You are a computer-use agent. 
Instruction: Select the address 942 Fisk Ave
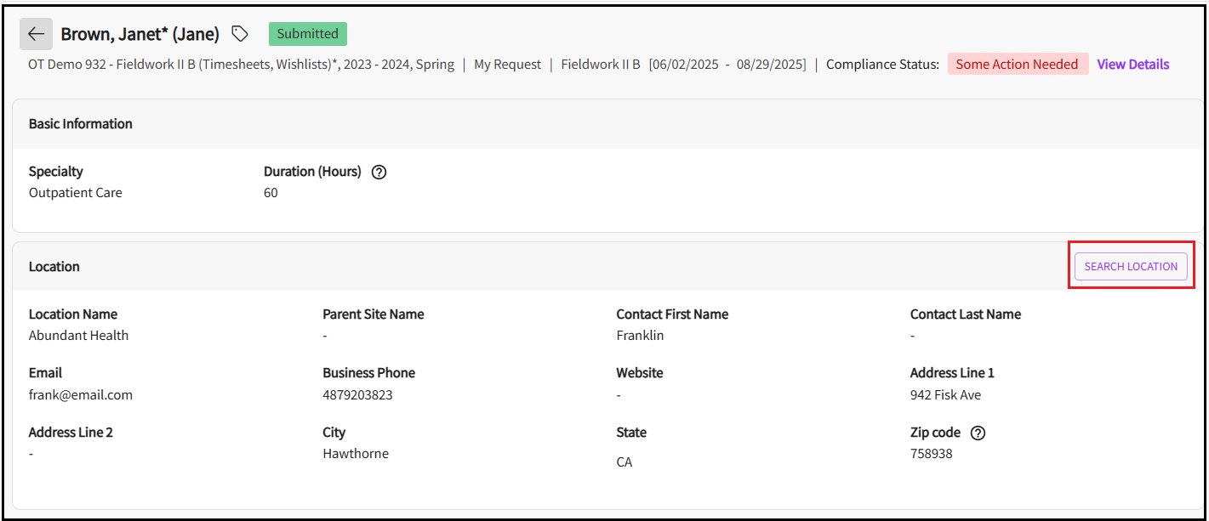tap(945, 395)
